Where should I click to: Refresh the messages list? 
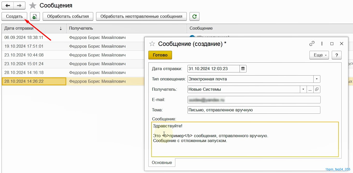(194, 16)
